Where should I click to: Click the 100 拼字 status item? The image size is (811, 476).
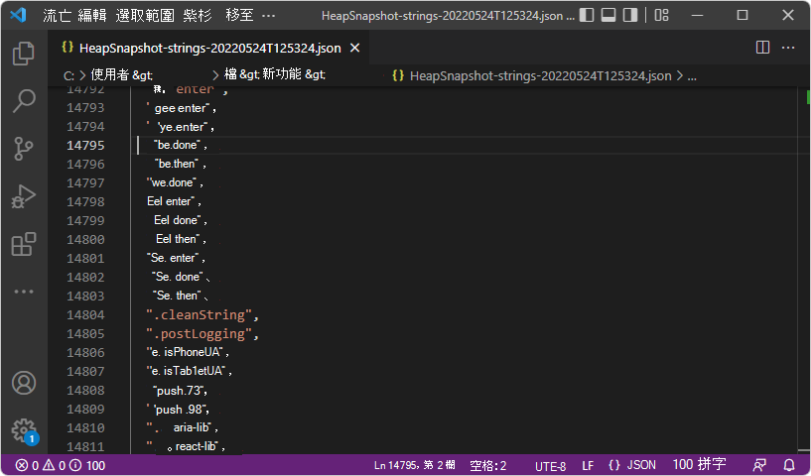699,465
